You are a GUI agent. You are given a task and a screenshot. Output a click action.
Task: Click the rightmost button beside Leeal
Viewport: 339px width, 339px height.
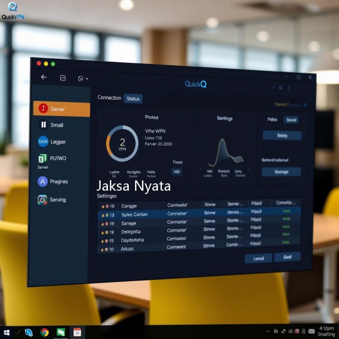click(288, 257)
